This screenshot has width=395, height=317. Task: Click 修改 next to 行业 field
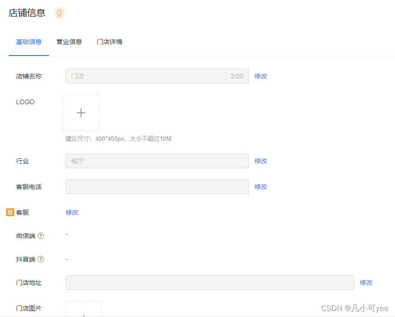261,161
